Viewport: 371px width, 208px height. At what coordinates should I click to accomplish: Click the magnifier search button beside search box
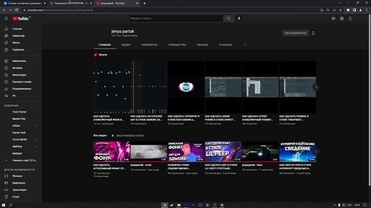[x=228, y=18]
